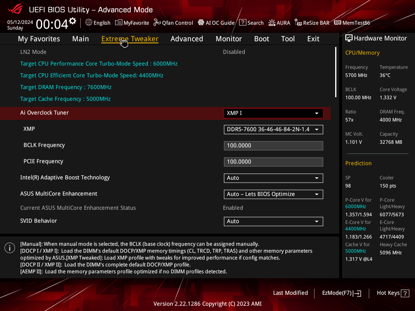This screenshot has width=415, height=311.
Task: Click the globe icon for English language
Action: click(89, 23)
